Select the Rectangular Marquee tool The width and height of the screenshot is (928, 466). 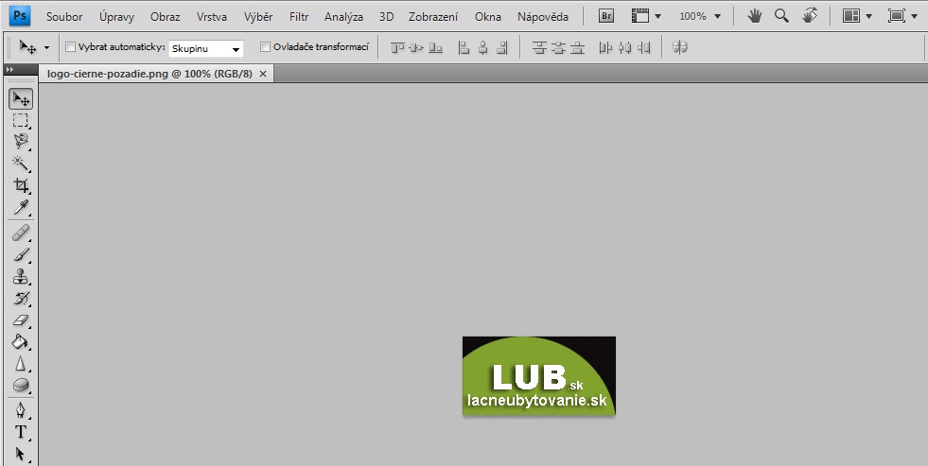21,121
